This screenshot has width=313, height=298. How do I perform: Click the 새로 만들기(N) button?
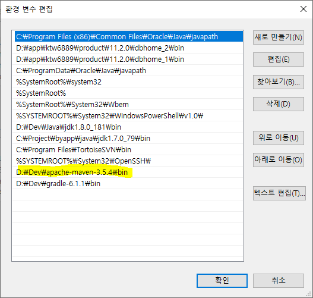[x=279, y=37]
